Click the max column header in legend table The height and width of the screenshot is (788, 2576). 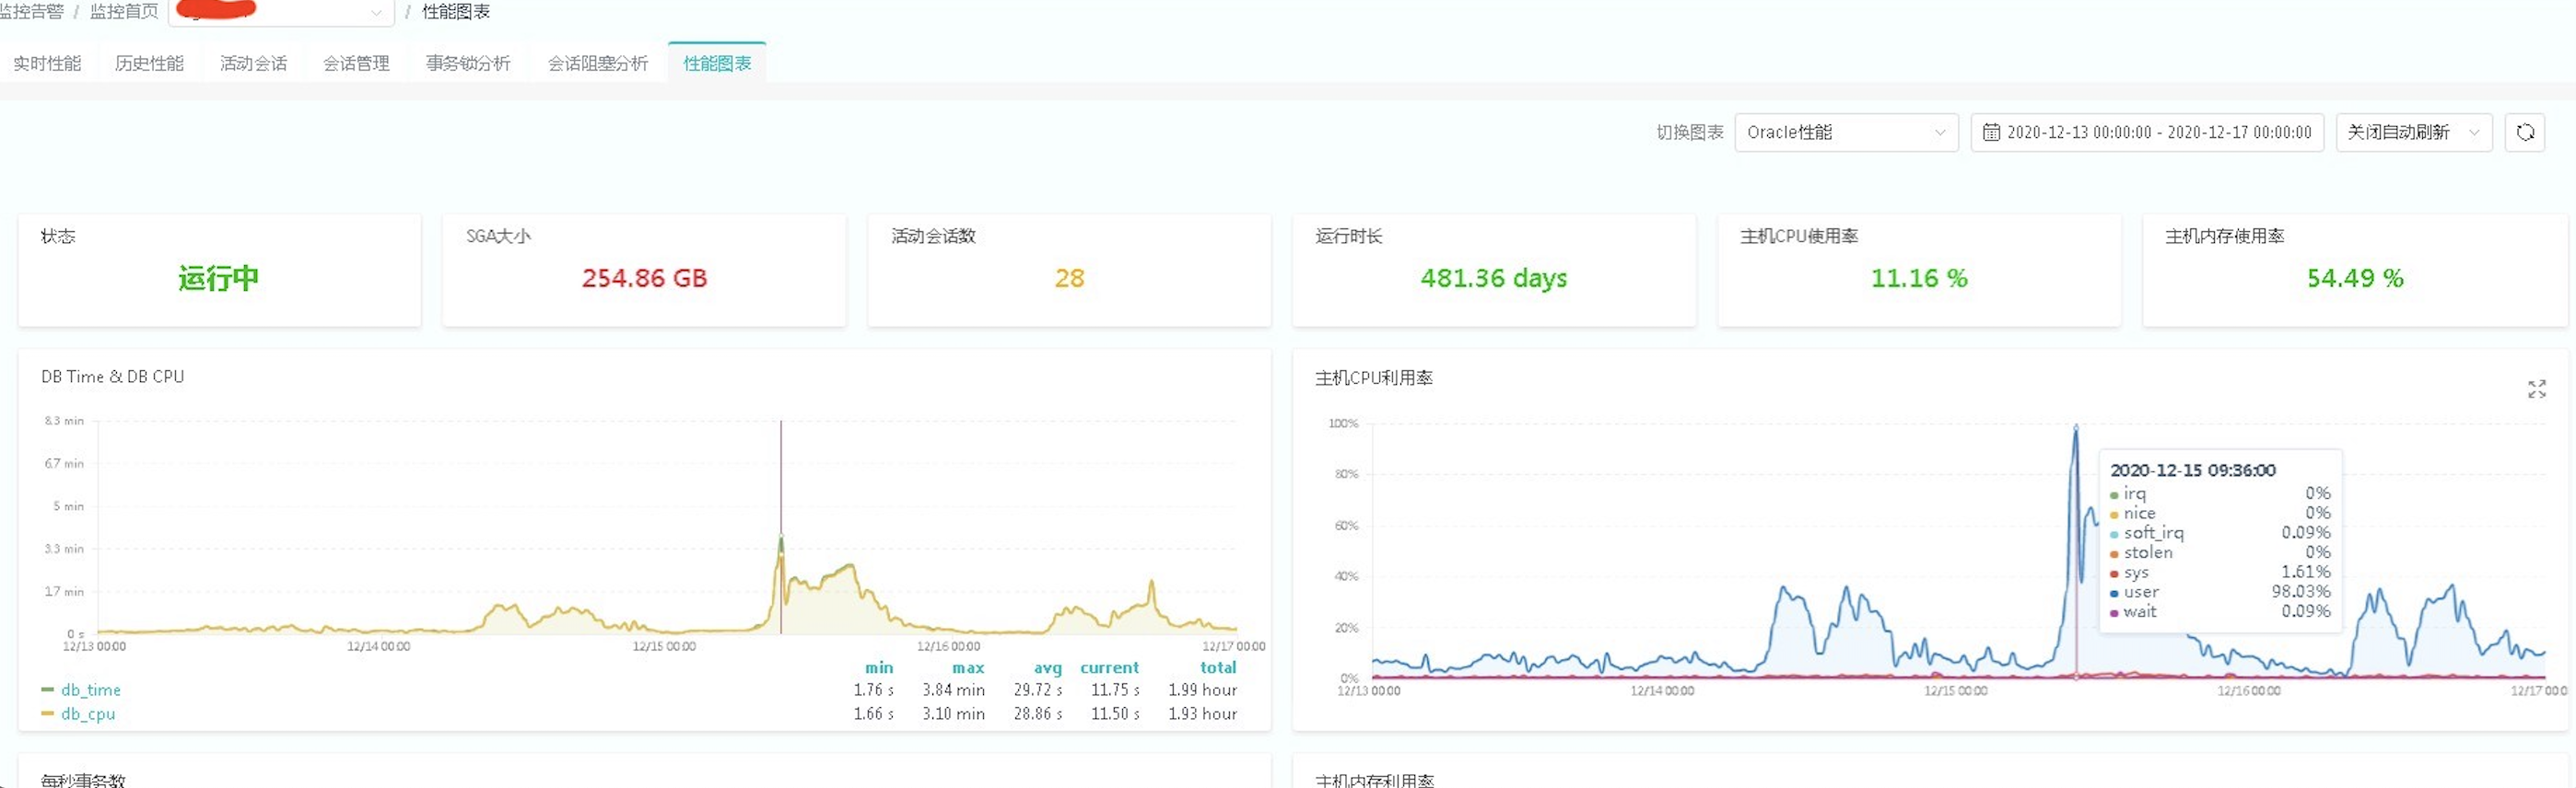coord(967,667)
